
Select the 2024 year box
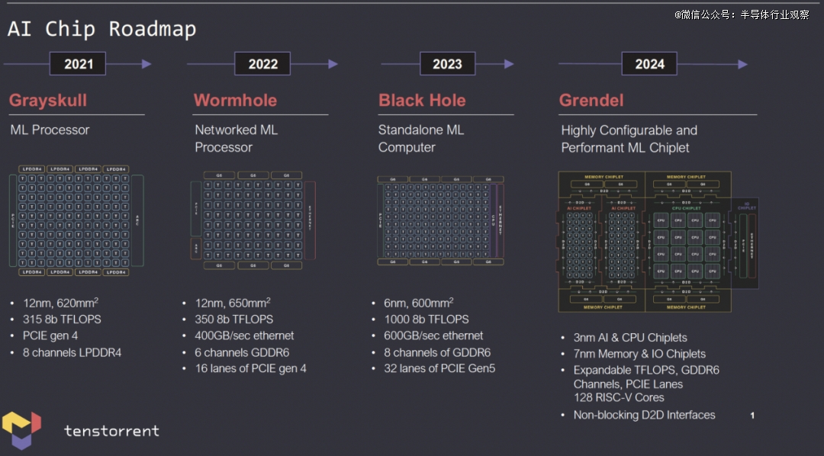(x=649, y=64)
